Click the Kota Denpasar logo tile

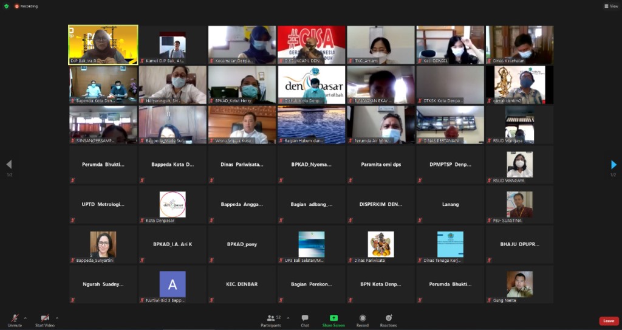(x=173, y=205)
